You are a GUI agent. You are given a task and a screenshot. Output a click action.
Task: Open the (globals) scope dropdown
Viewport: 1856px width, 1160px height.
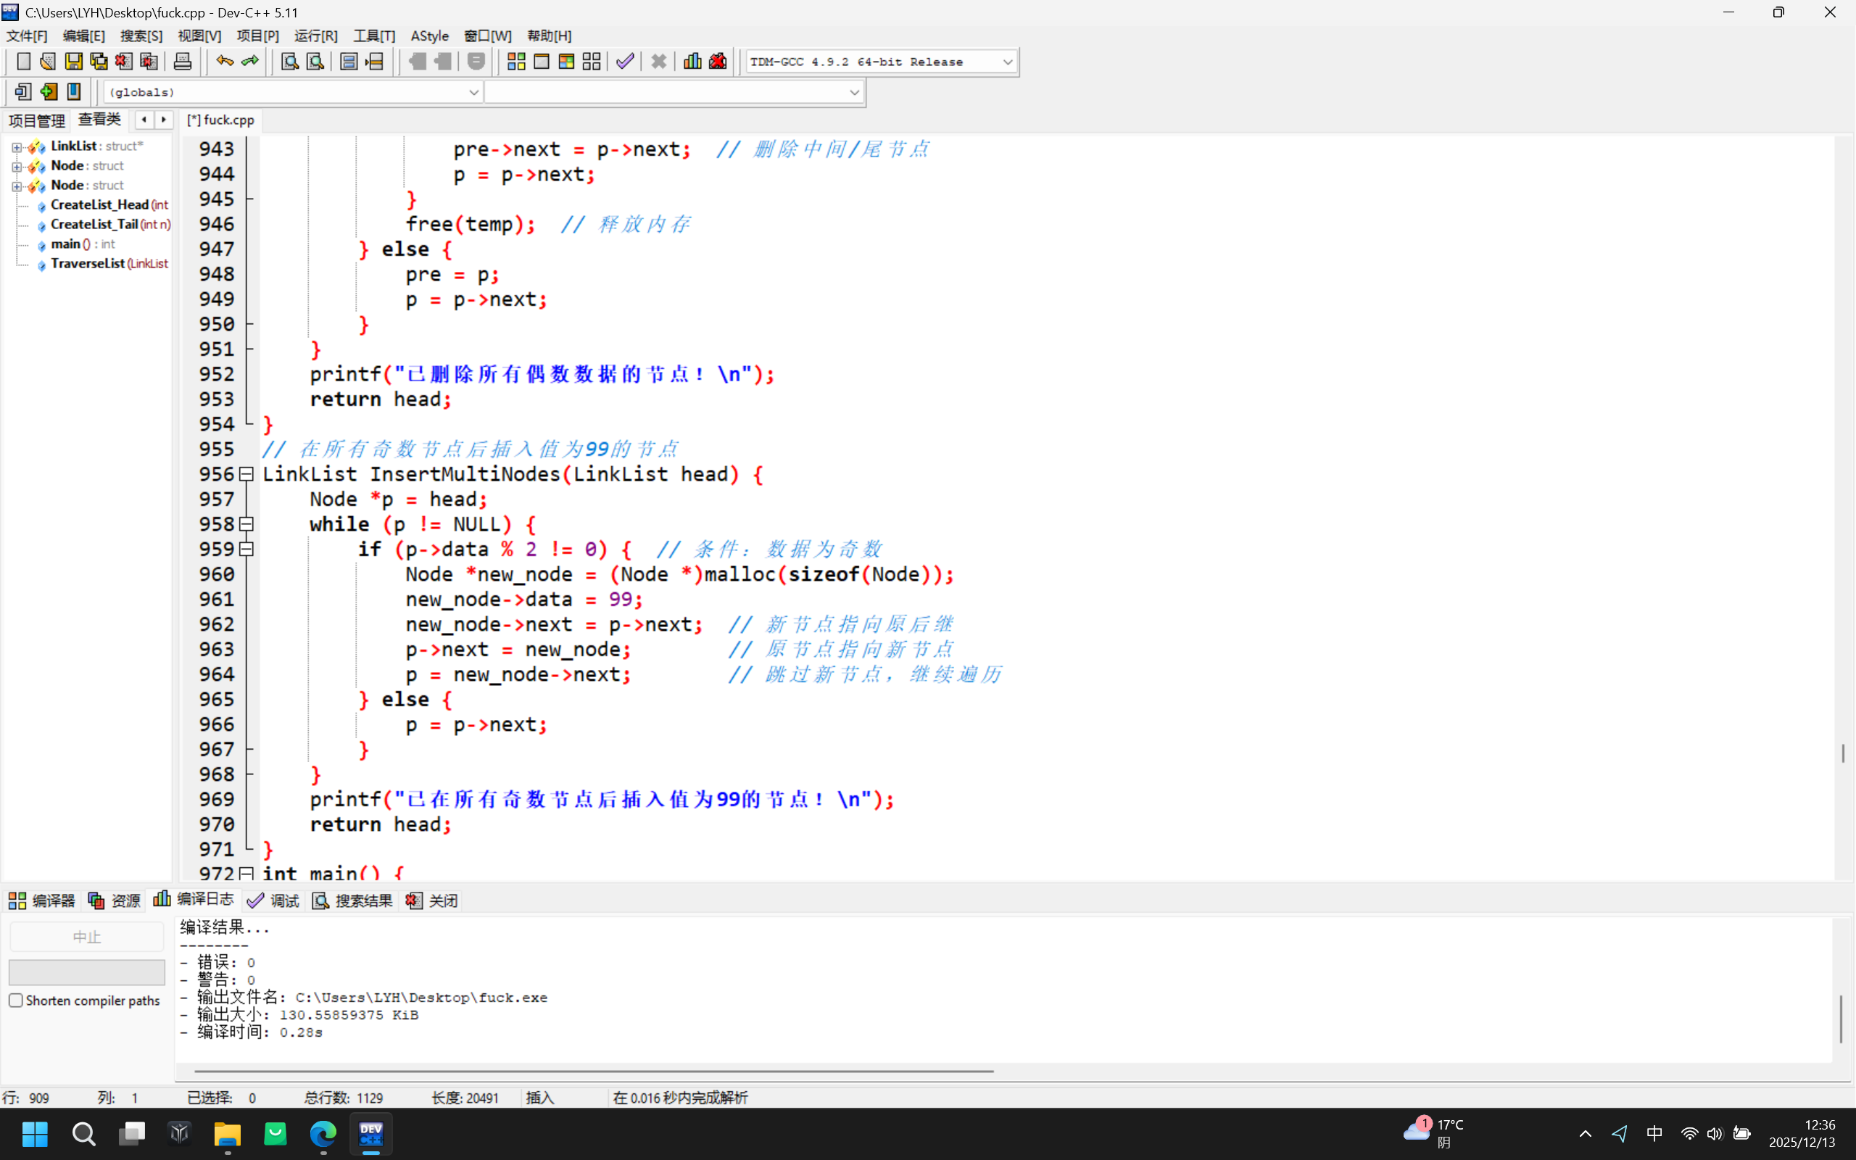pyautogui.click(x=473, y=92)
